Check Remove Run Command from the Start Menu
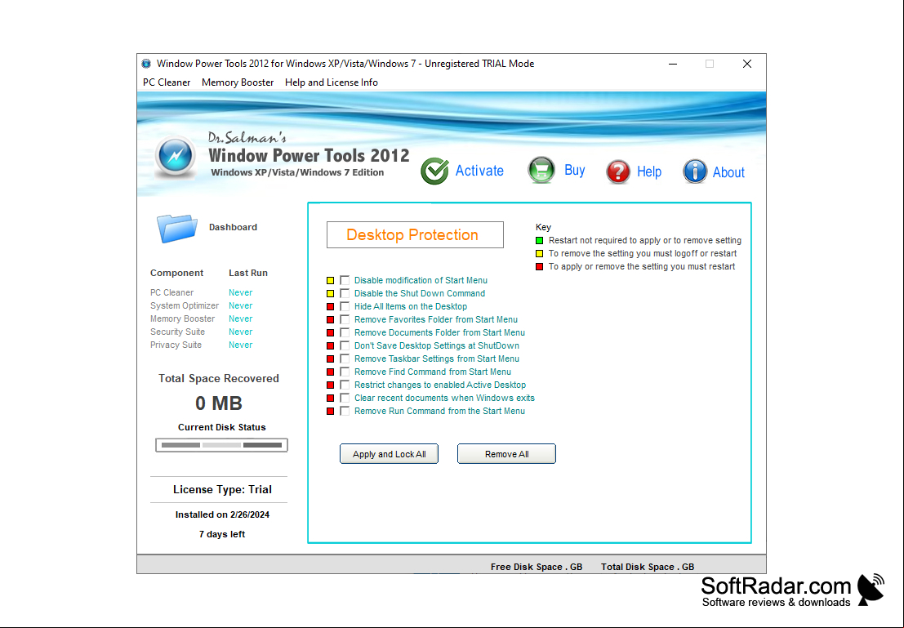Viewport: 904px width, 628px height. click(345, 411)
